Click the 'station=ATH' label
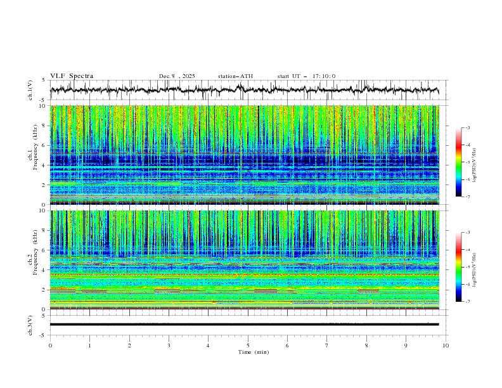 [235, 76]
